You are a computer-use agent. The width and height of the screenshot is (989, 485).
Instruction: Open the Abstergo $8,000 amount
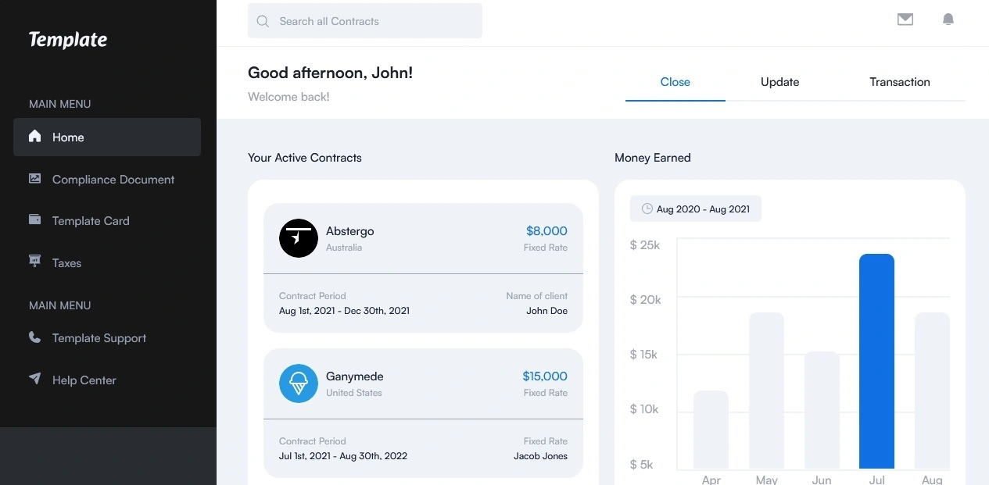(546, 231)
